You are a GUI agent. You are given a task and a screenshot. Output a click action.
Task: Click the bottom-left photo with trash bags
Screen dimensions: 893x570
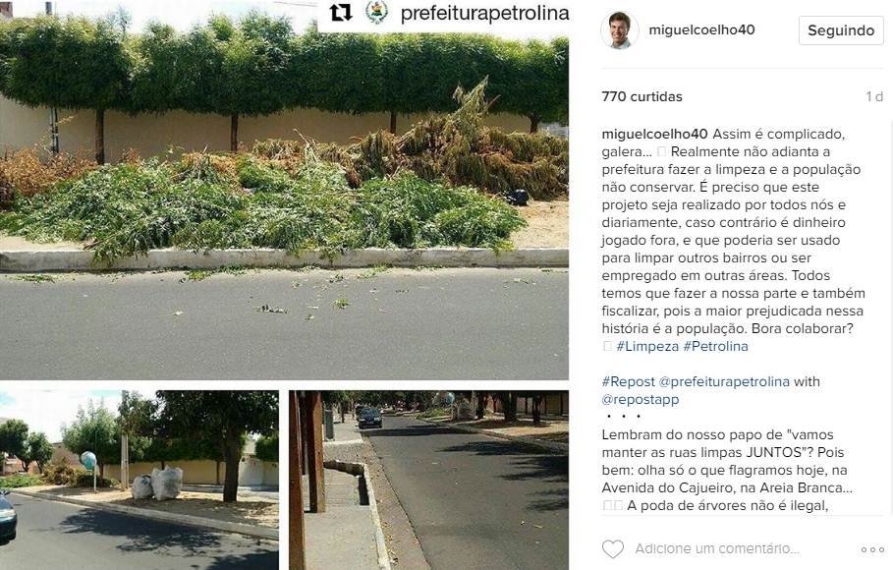click(139, 480)
